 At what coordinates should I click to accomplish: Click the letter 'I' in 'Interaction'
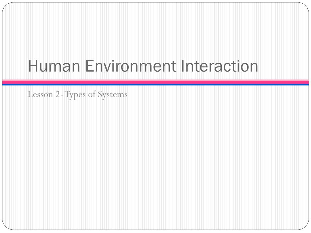[183, 66]
